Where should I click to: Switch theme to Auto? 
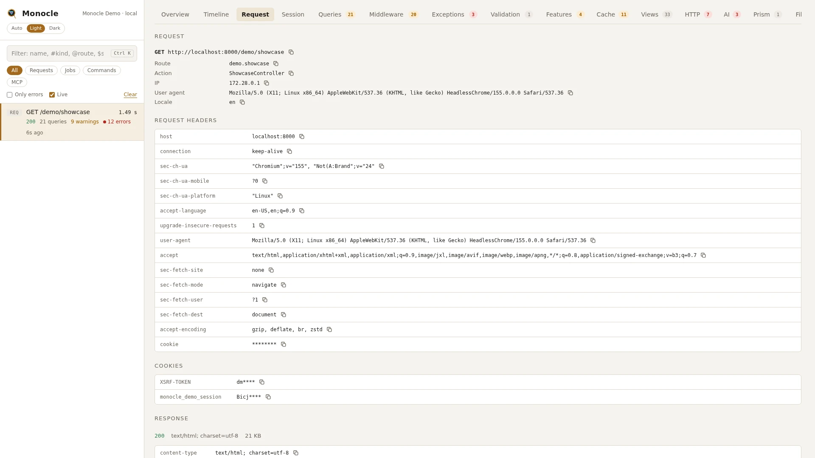coord(17,28)
